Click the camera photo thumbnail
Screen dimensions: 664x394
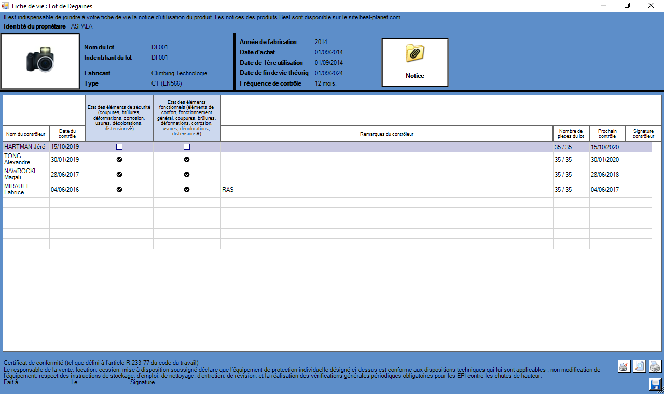[x=40, y=61]
